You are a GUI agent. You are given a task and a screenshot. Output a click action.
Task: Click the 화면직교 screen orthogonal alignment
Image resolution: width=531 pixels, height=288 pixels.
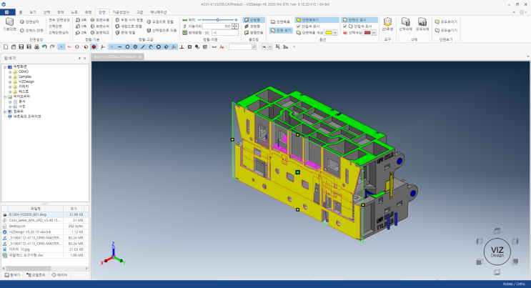pos(100,33)
